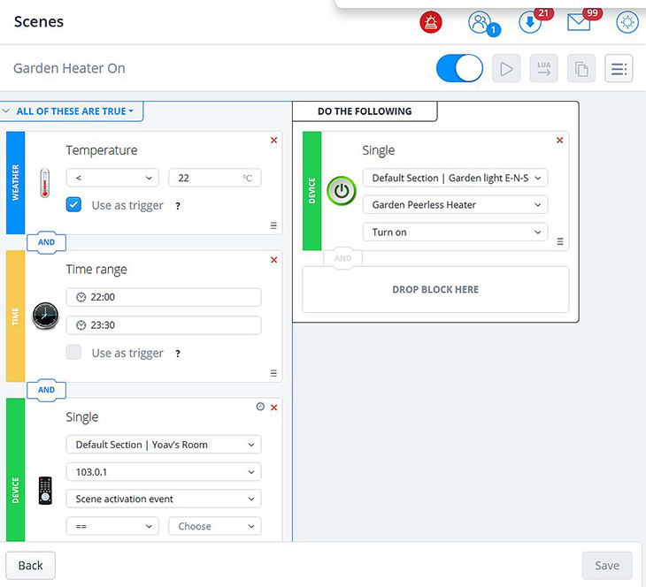Open the Turn on action dropdown
Image resolution: width=646 pixels, height=587 pixels.
point(455,233)
